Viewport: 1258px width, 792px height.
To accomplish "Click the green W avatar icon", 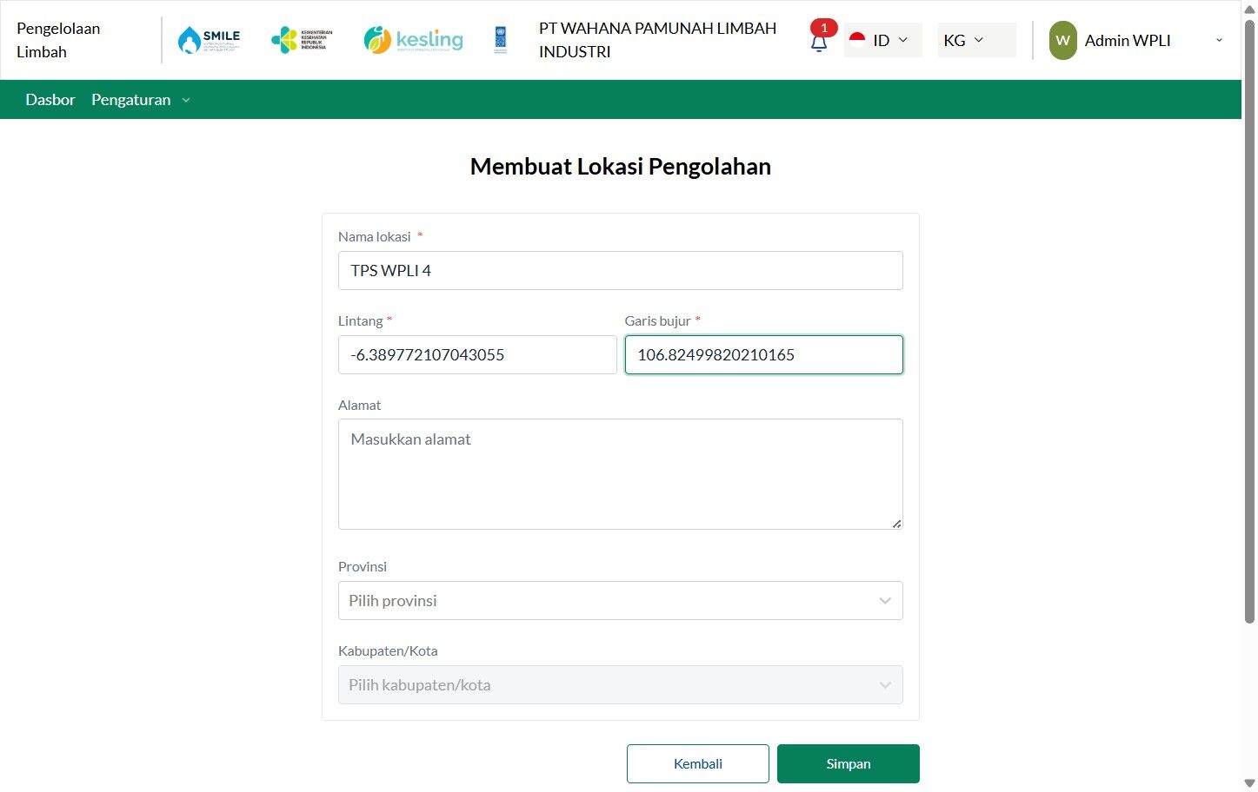I will point(1062,41).
